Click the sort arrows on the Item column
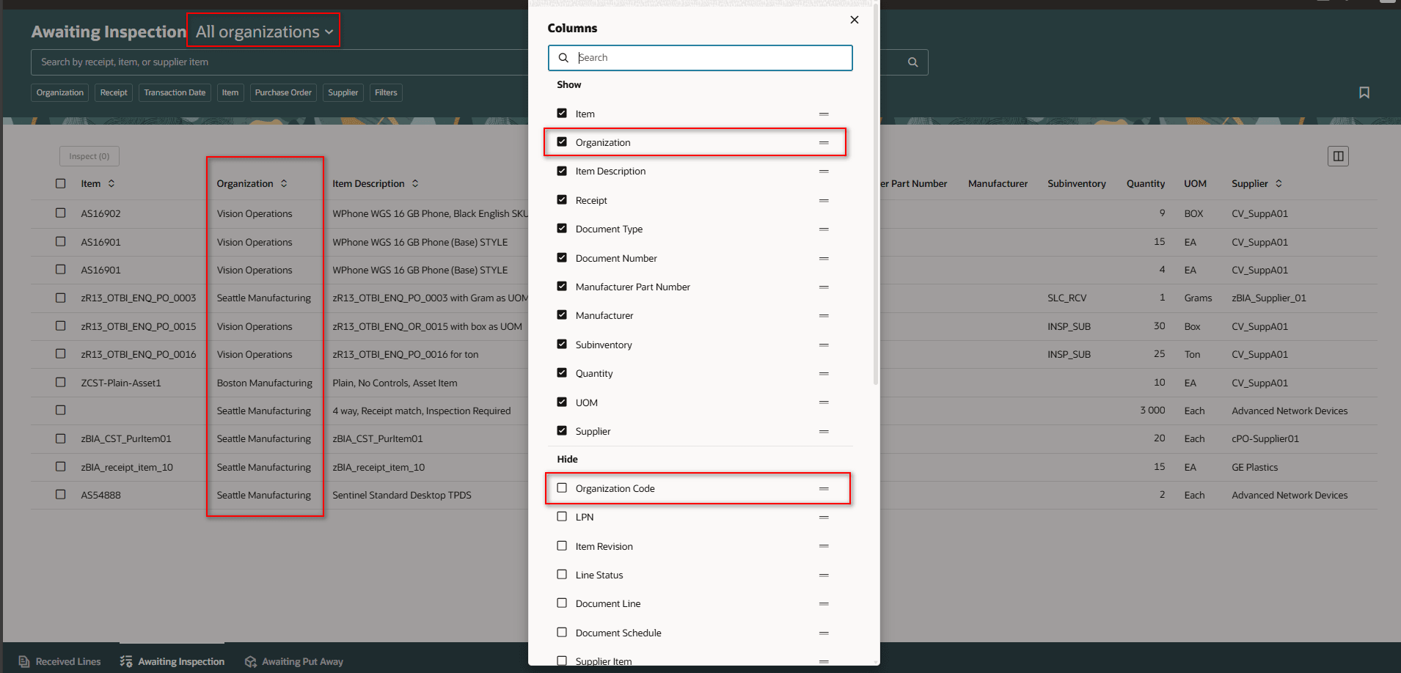 point(113,183)
